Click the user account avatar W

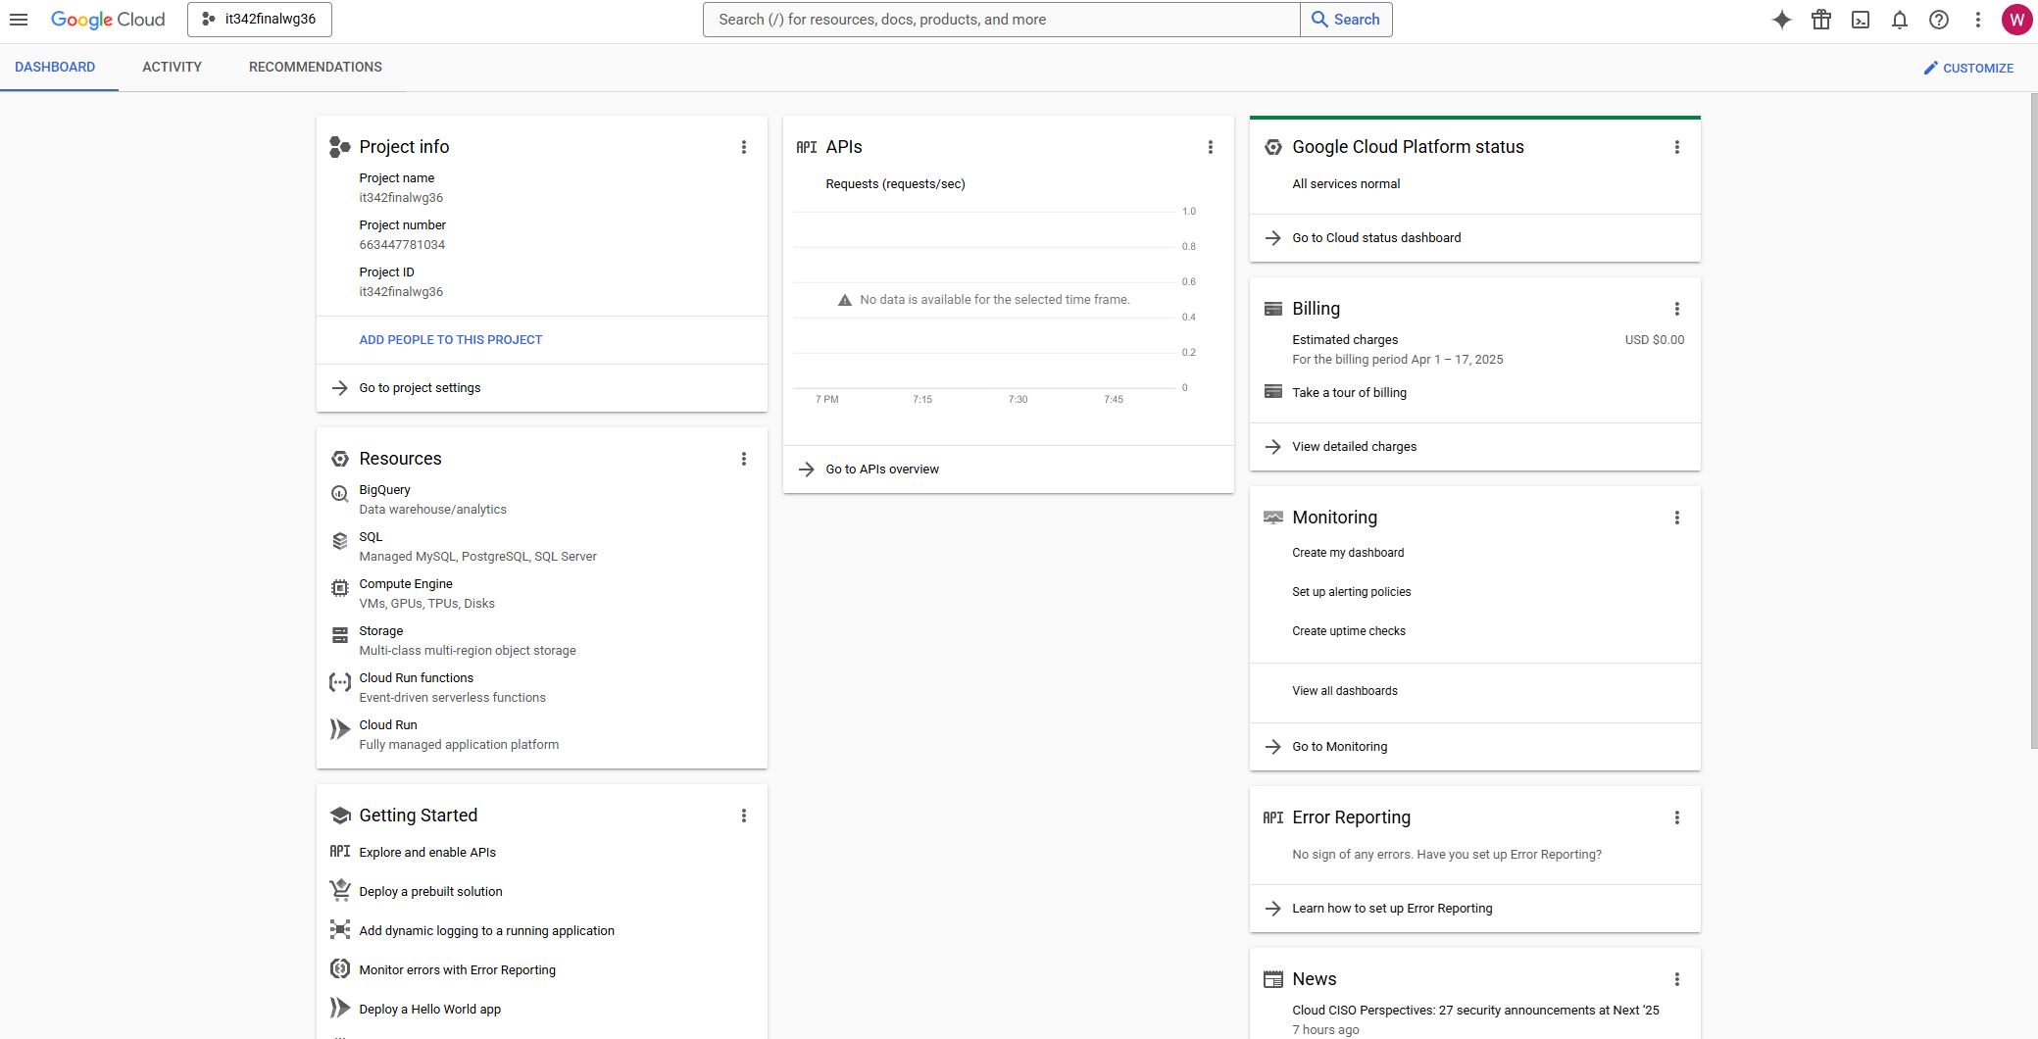(x=2015, y=20)
